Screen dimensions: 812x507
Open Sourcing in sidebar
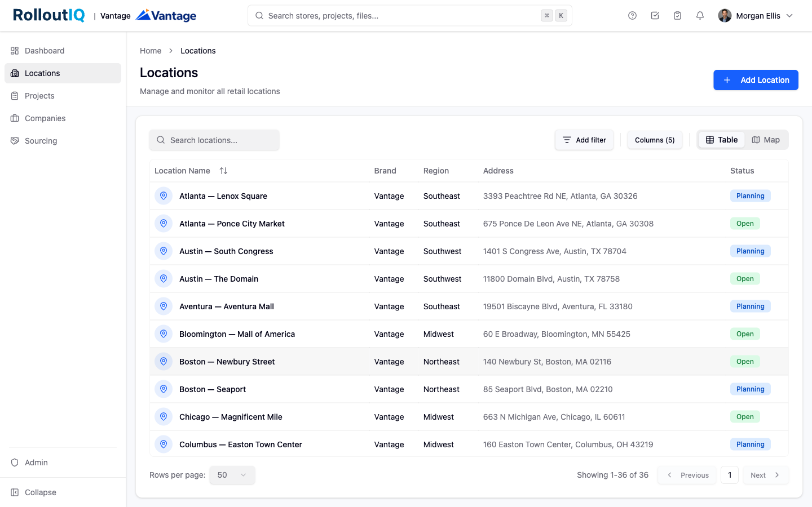(x=63, y=141)
